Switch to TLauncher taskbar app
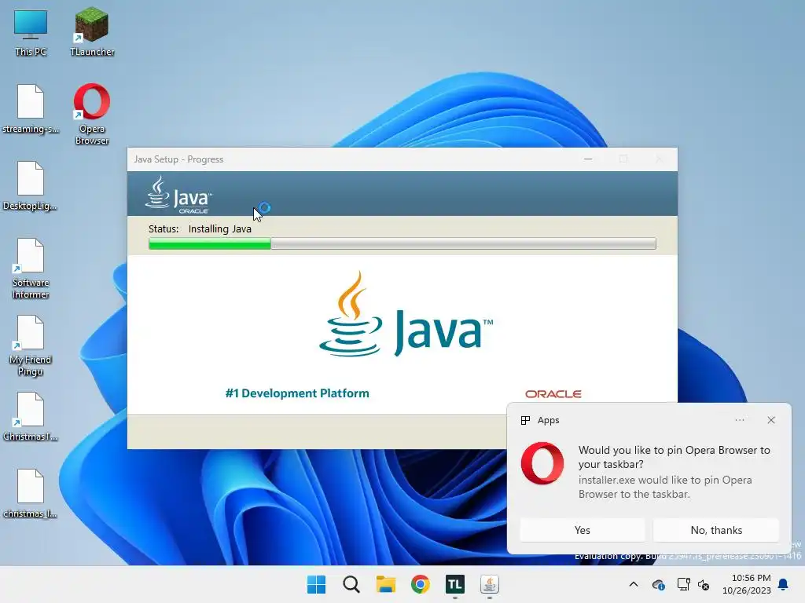Viewport: 805px width, 603px height. tap(455, 584)
